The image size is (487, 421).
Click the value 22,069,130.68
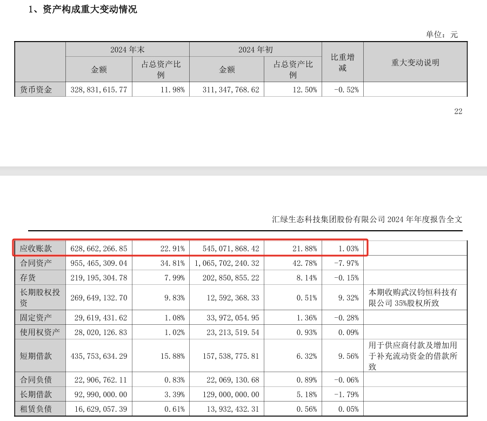[233, 380]
